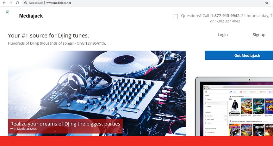Open the Not secure site info icon
This screenshot has width=273, height=146.
(26, 3)
